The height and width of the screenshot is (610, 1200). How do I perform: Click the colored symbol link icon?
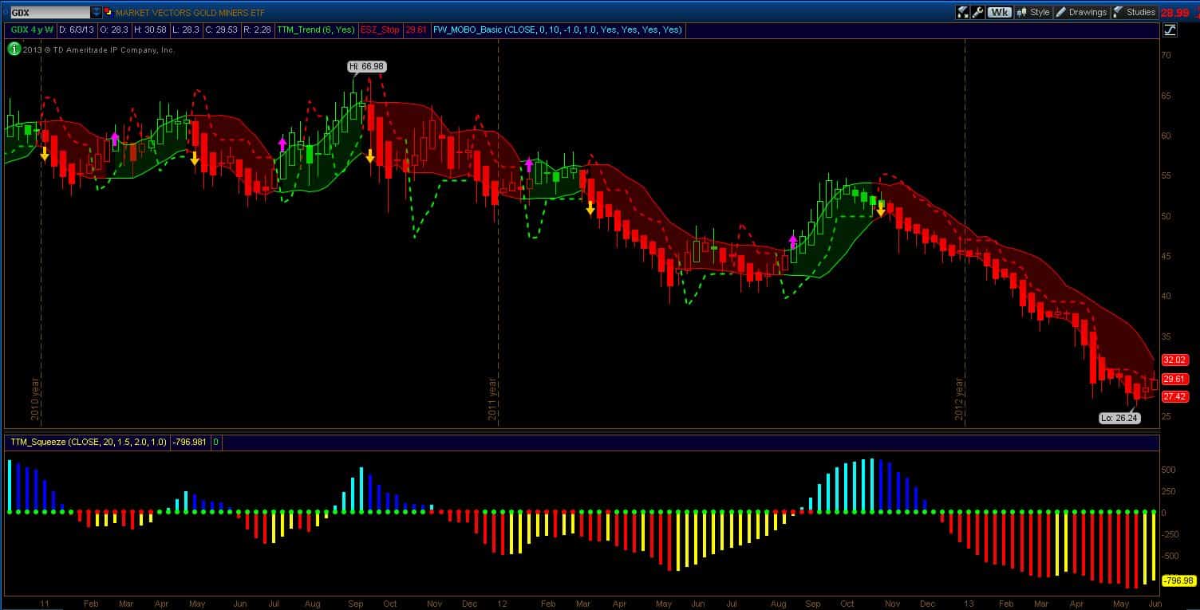pos(109,13)
